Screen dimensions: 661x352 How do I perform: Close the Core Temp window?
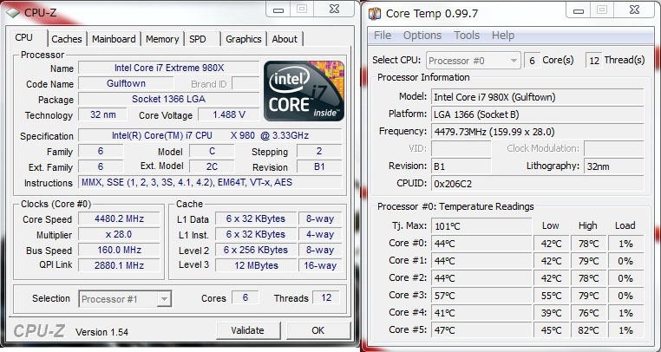click(634, 10)
